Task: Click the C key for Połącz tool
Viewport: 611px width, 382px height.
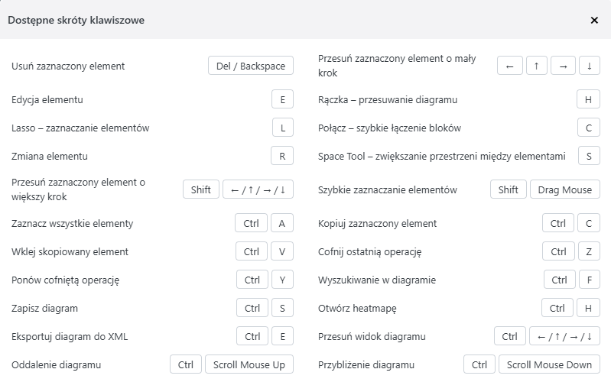Action: click(x=589, y=128)
